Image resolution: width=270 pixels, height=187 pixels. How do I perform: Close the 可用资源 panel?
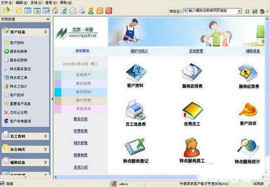pyautogui.click(x=48, y=19)
